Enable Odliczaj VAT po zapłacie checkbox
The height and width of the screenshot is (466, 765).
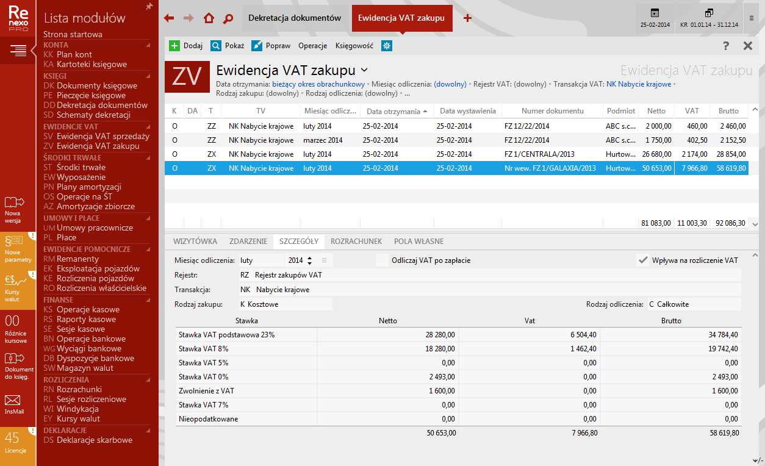pyautogui.click(x=382, y=260)
